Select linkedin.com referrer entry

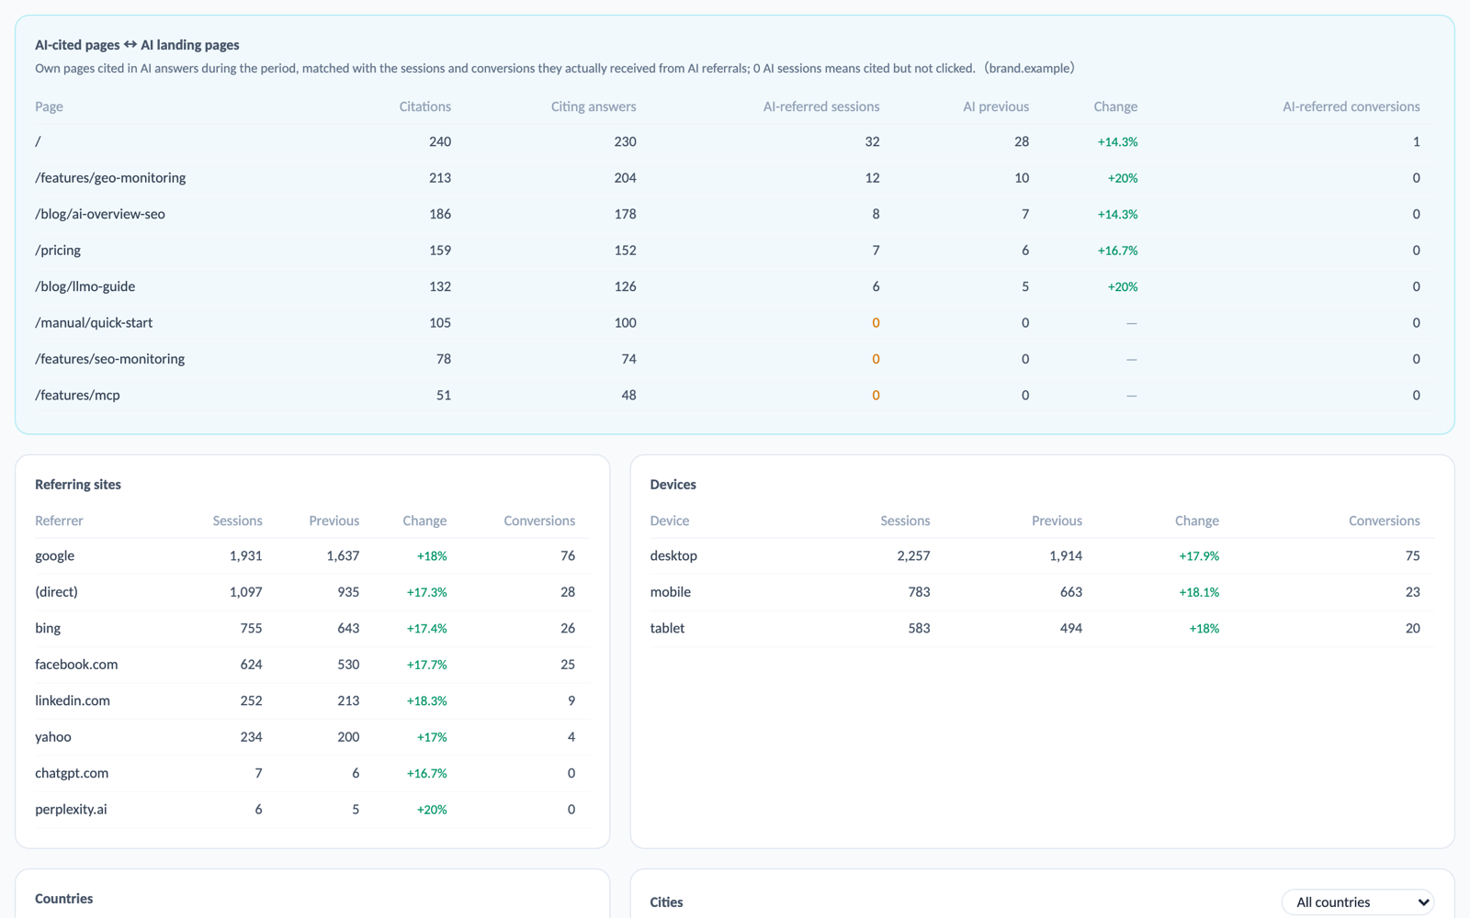pyautogui.click(x=311, y=701)
